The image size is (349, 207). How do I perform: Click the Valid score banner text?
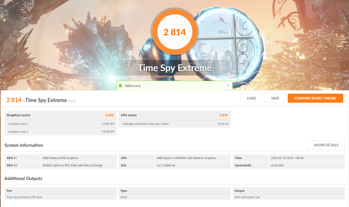click(x=133, y=86)
